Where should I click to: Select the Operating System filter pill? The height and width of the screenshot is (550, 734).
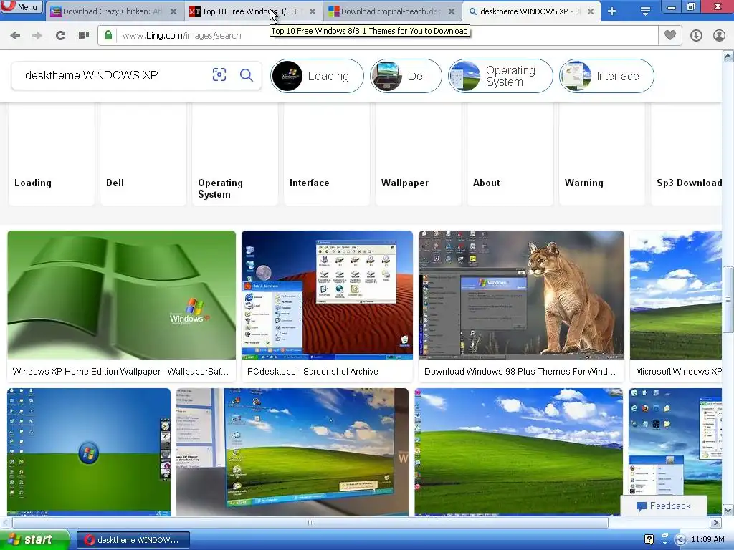(x=500, y=76)
